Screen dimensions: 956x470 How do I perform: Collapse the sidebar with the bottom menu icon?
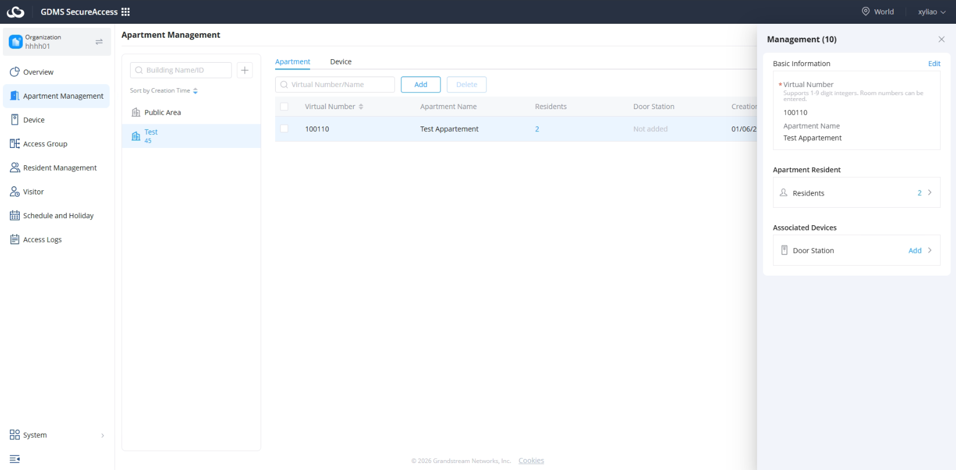coord(15,459)
